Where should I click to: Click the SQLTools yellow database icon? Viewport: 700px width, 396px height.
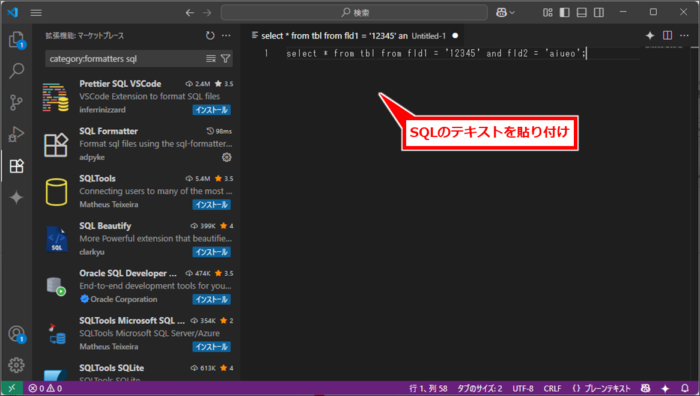(x=56, y=192)
